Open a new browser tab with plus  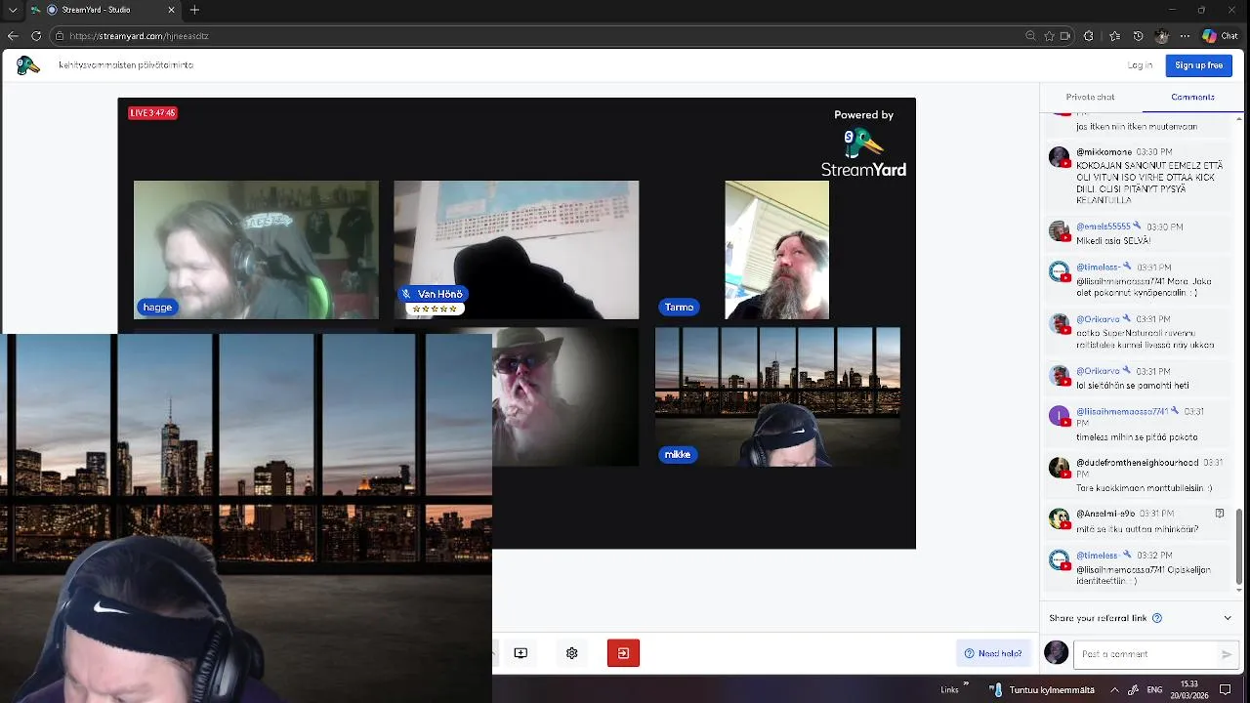pyautogui.click(x=194, y=10)
